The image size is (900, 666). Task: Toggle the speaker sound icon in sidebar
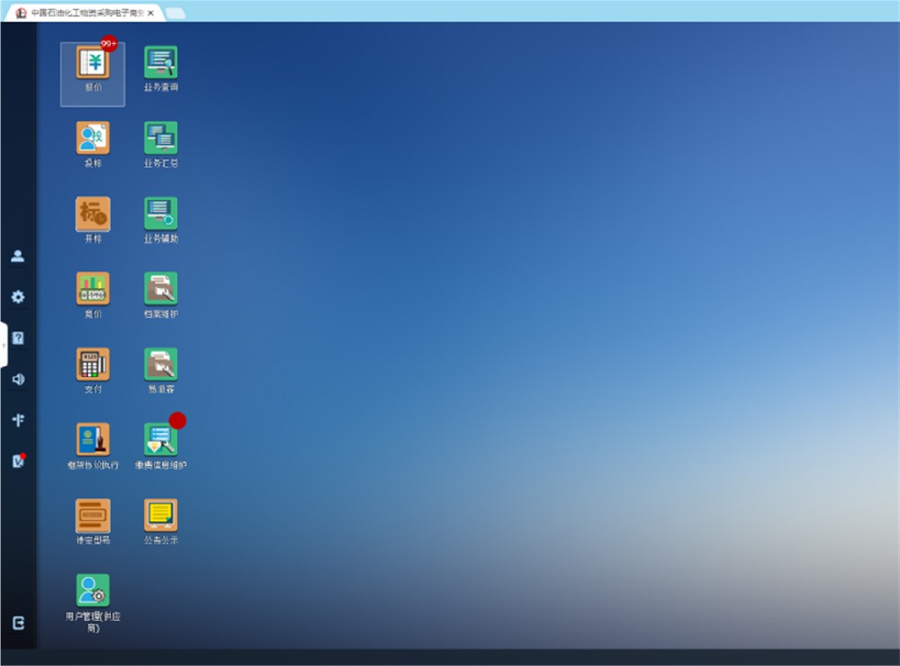[17, 379]
